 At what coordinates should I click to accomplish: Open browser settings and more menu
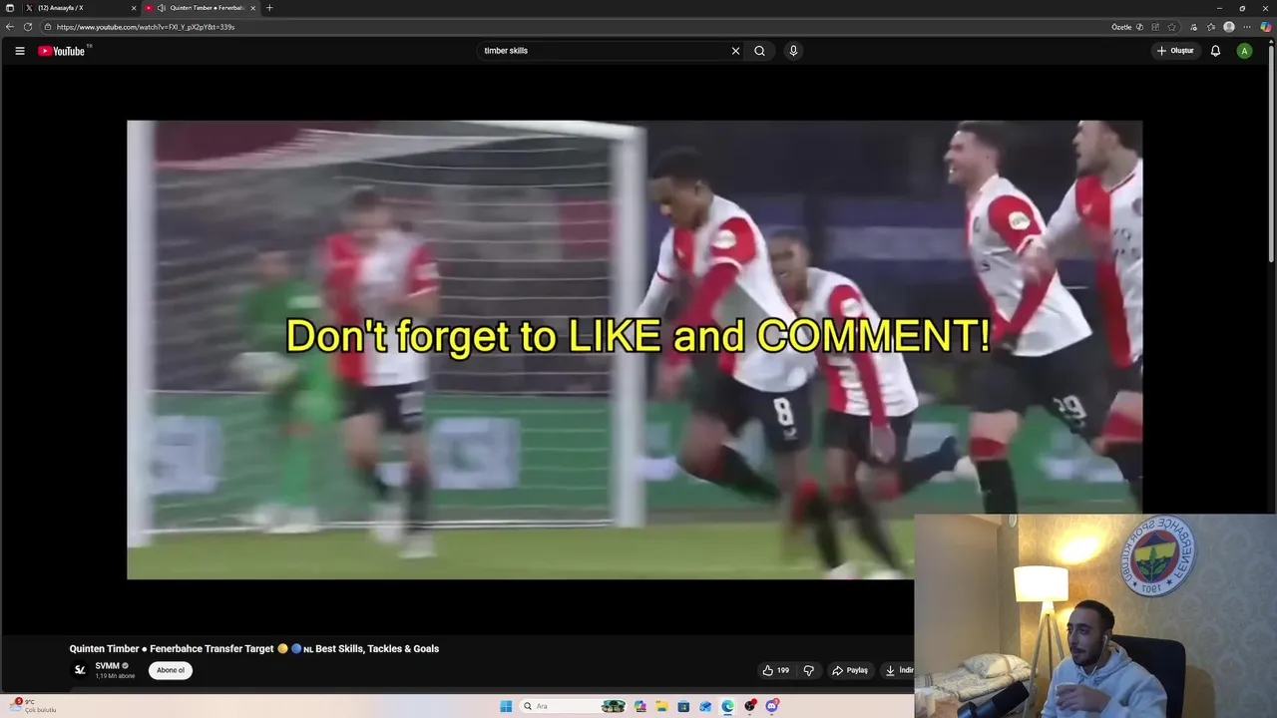(1247, 27)
